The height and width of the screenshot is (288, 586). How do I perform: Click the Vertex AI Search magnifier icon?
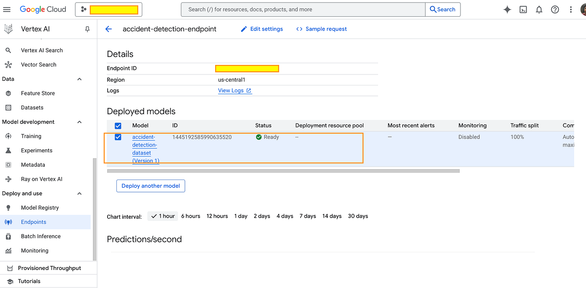(8, 50)
